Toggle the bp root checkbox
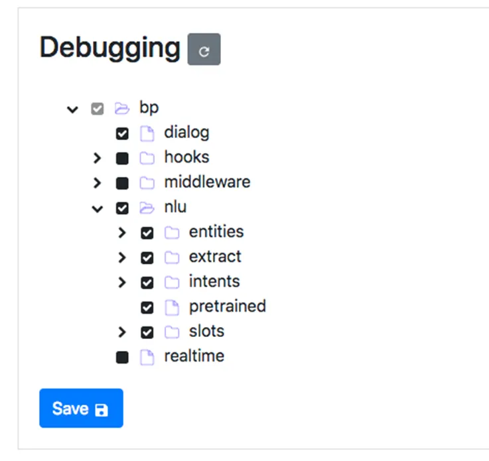 98,109
